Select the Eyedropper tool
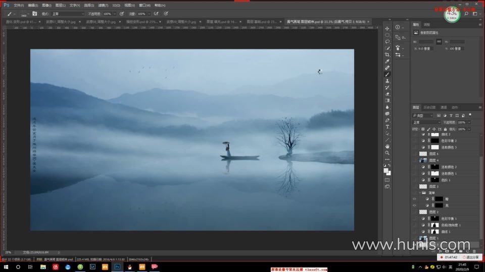The height and width of the screenshot is (272, 485). pyautogui.click(x=387, y=61)
